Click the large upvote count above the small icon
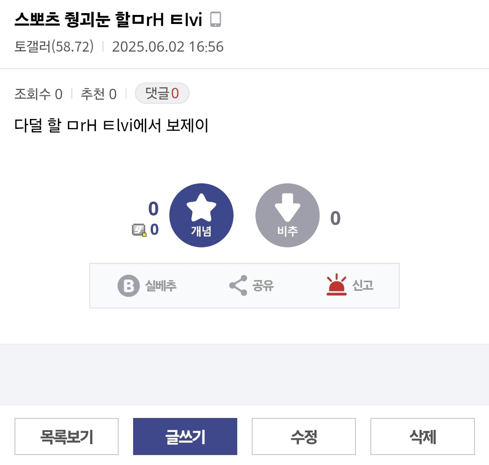The width and height of the screenshot is (489, 465). pos(153,209)
